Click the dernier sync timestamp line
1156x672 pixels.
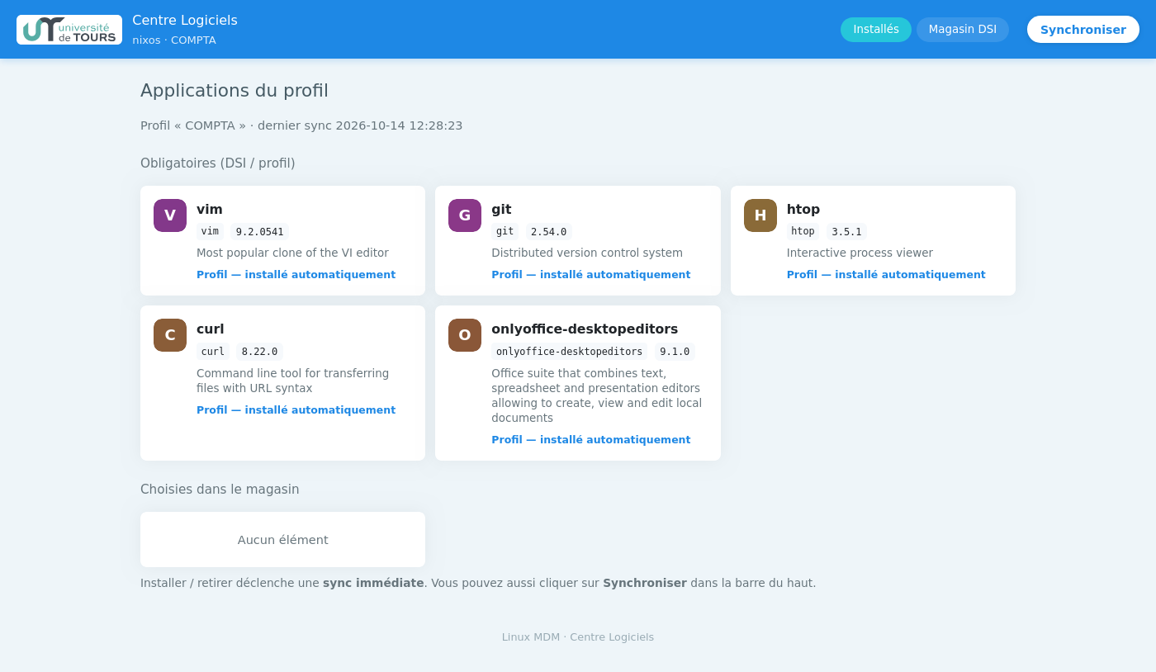pyautogui.click(x=301, y=125)
